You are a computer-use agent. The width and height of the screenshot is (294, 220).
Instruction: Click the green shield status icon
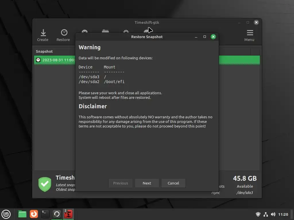click(45, 184)
